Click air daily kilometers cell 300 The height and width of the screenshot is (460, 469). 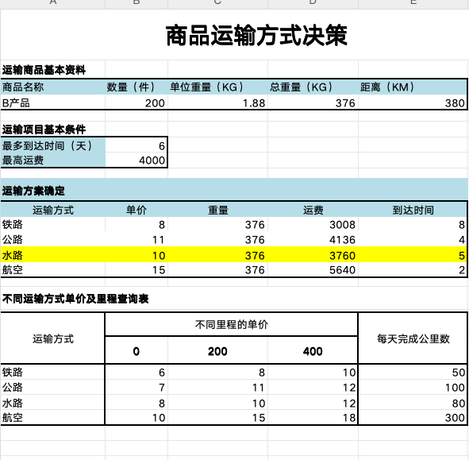click(413, 417)
